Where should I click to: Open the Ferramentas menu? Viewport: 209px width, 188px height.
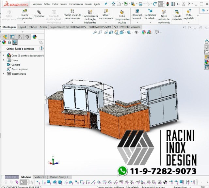point(76,4)
